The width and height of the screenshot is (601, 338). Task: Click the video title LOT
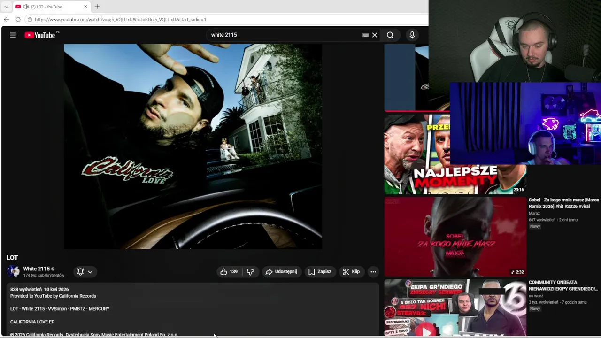click(12, 258)
